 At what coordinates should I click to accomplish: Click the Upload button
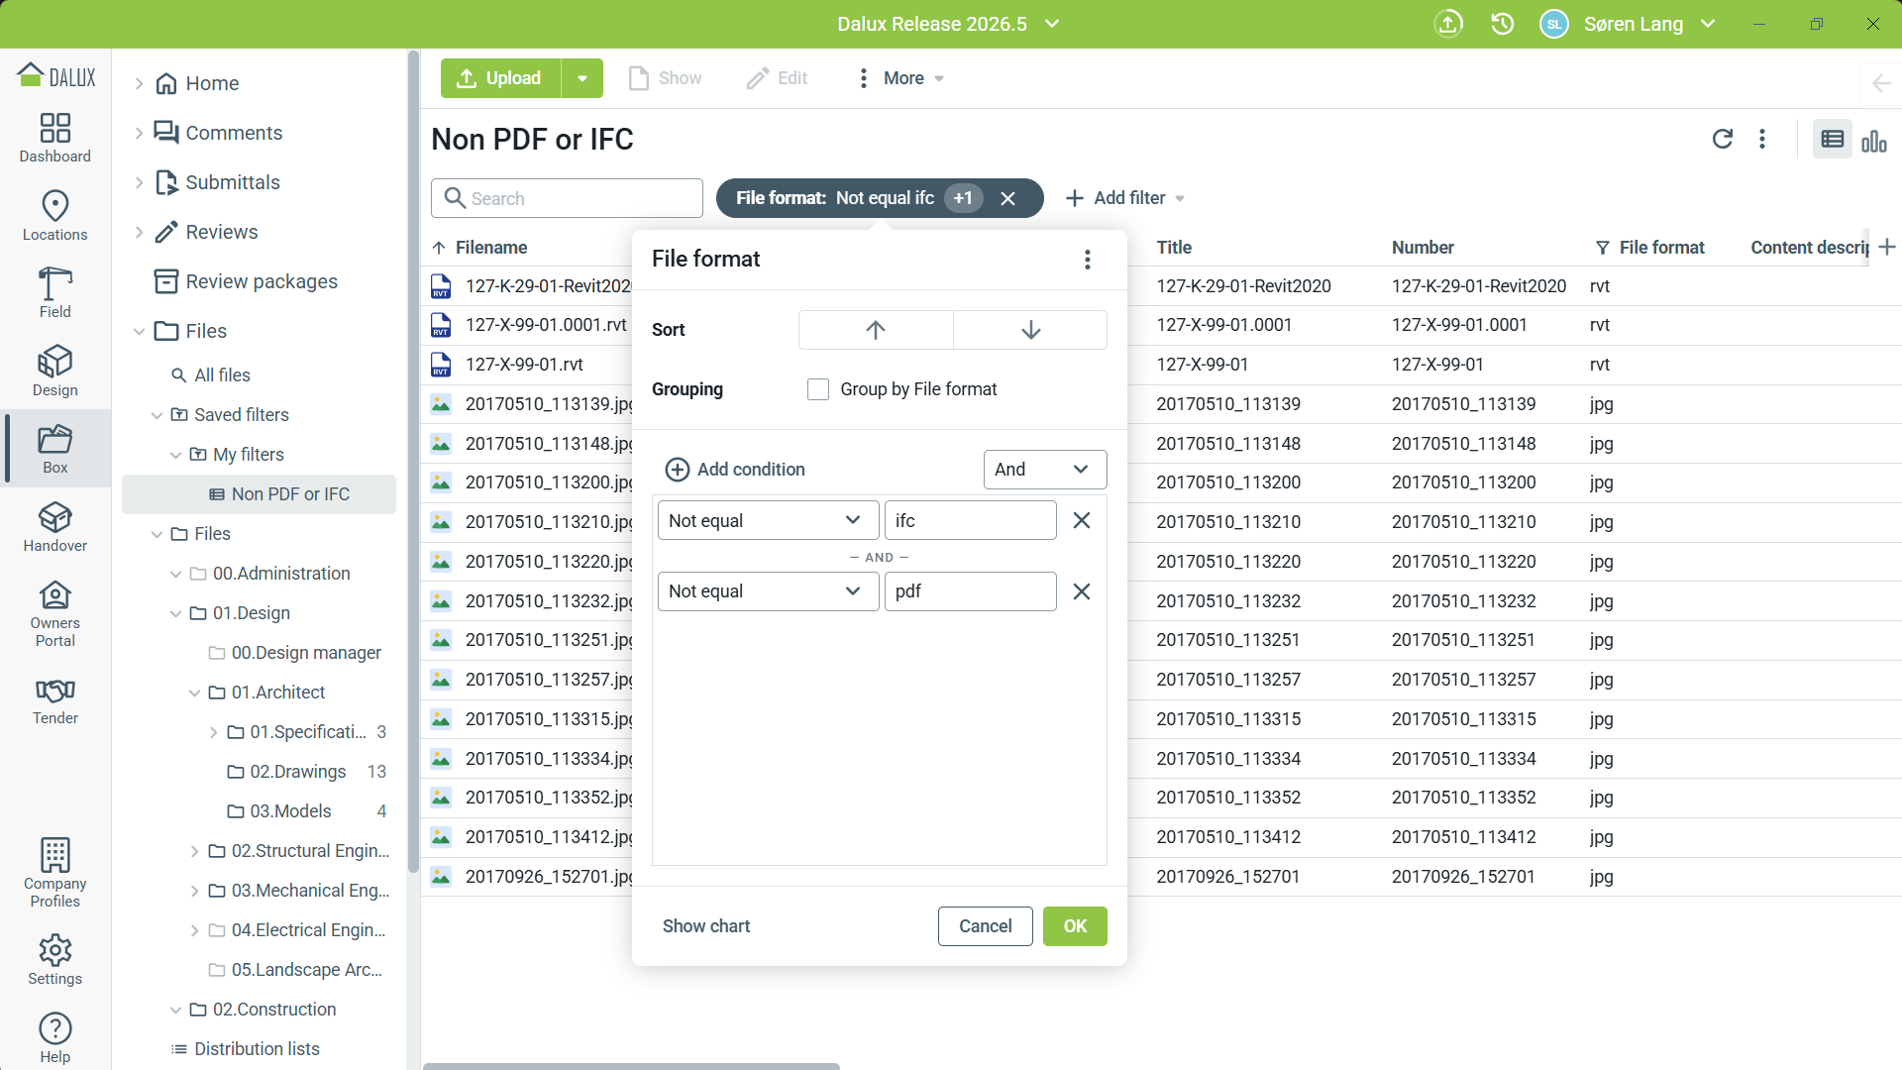click(500, 78)
